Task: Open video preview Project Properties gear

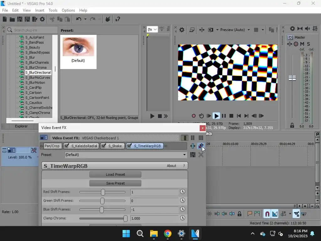Action: pos(182,30)
